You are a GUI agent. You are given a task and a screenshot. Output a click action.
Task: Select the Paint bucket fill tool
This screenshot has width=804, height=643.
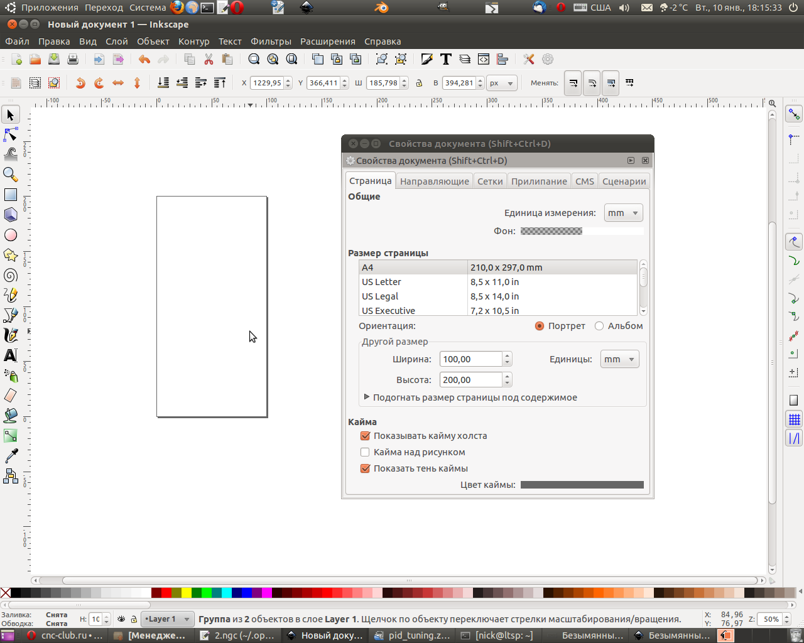[x=11, y=416]
